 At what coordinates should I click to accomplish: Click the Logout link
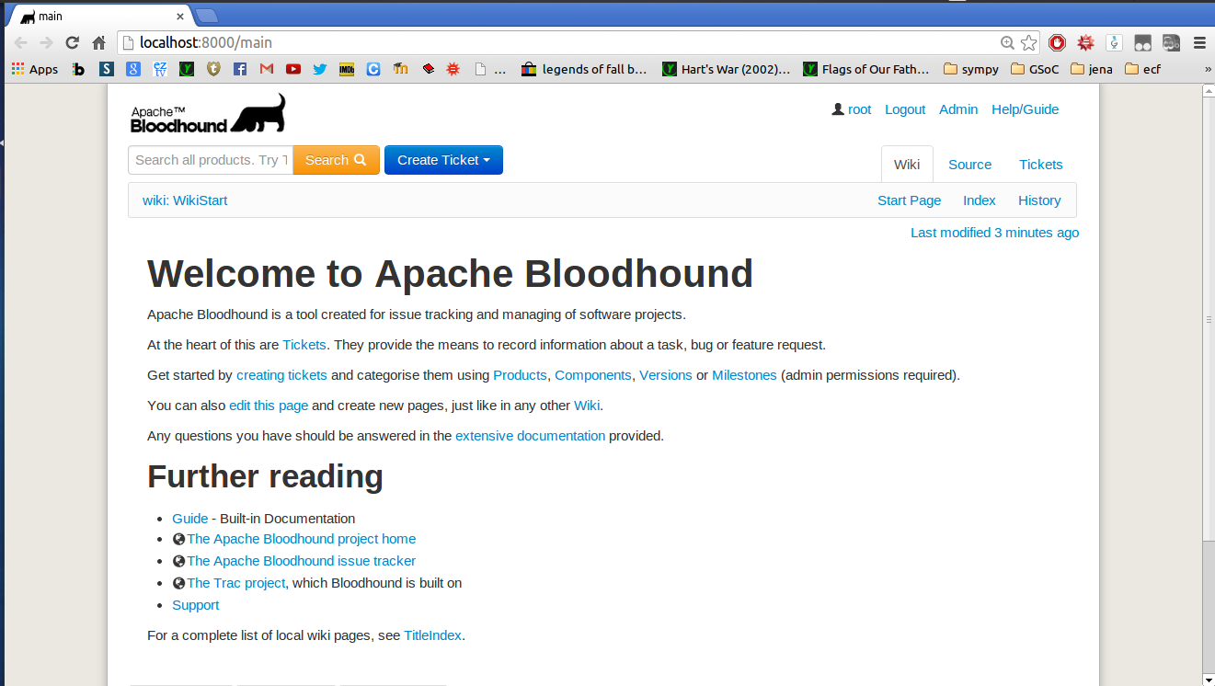pos(905,109)
